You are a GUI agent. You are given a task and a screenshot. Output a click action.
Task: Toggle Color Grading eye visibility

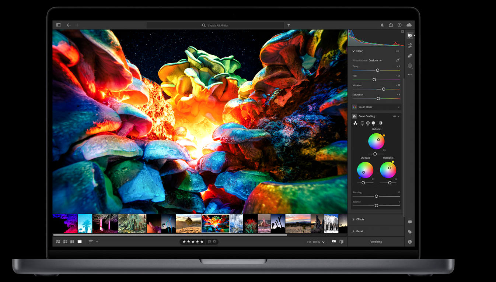(394, 116)
